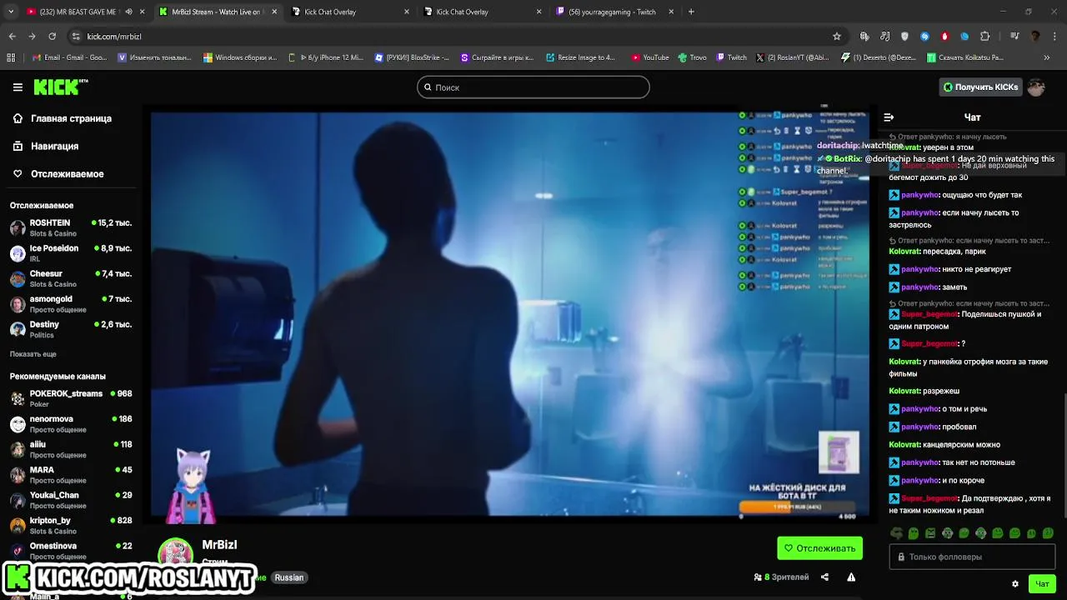Click the live video player
This screenshot has height=600, width=1067.
510,313
